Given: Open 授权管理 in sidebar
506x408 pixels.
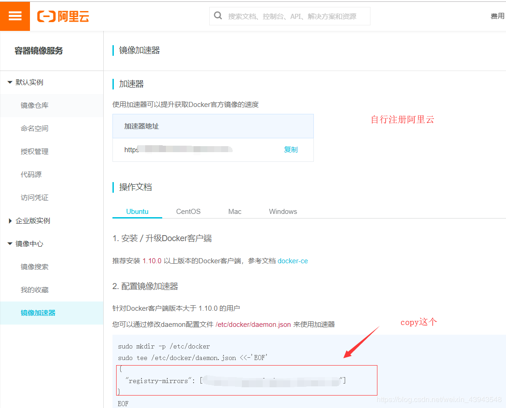Looking at the screenshot, I should click(35, 151).
